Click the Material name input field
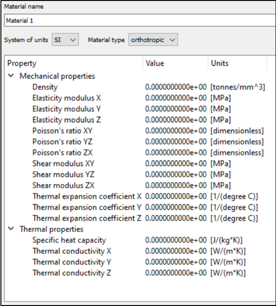276x306 pixels. click(x=138, y=21)
